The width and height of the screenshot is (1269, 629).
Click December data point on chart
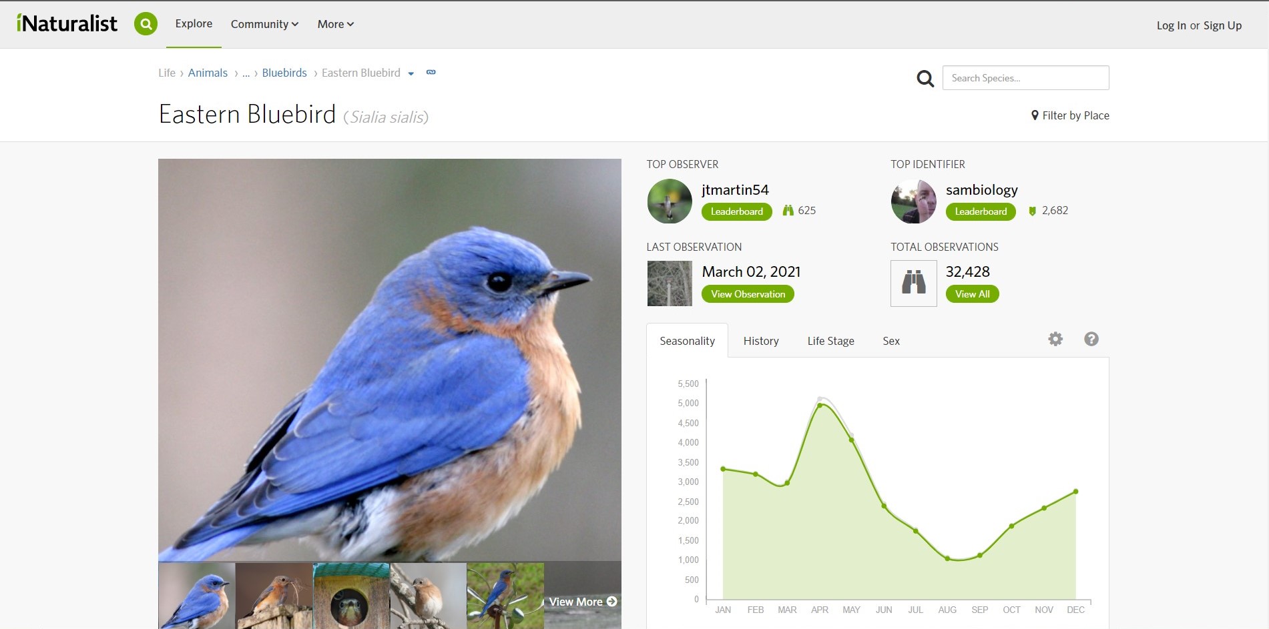(x=1076, y=492)
